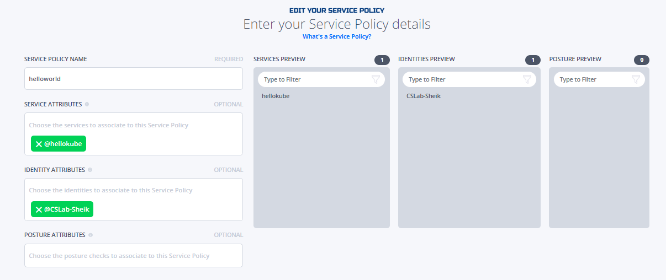
Task: Click the Service Policy Name field
Action: coord(134,79)
